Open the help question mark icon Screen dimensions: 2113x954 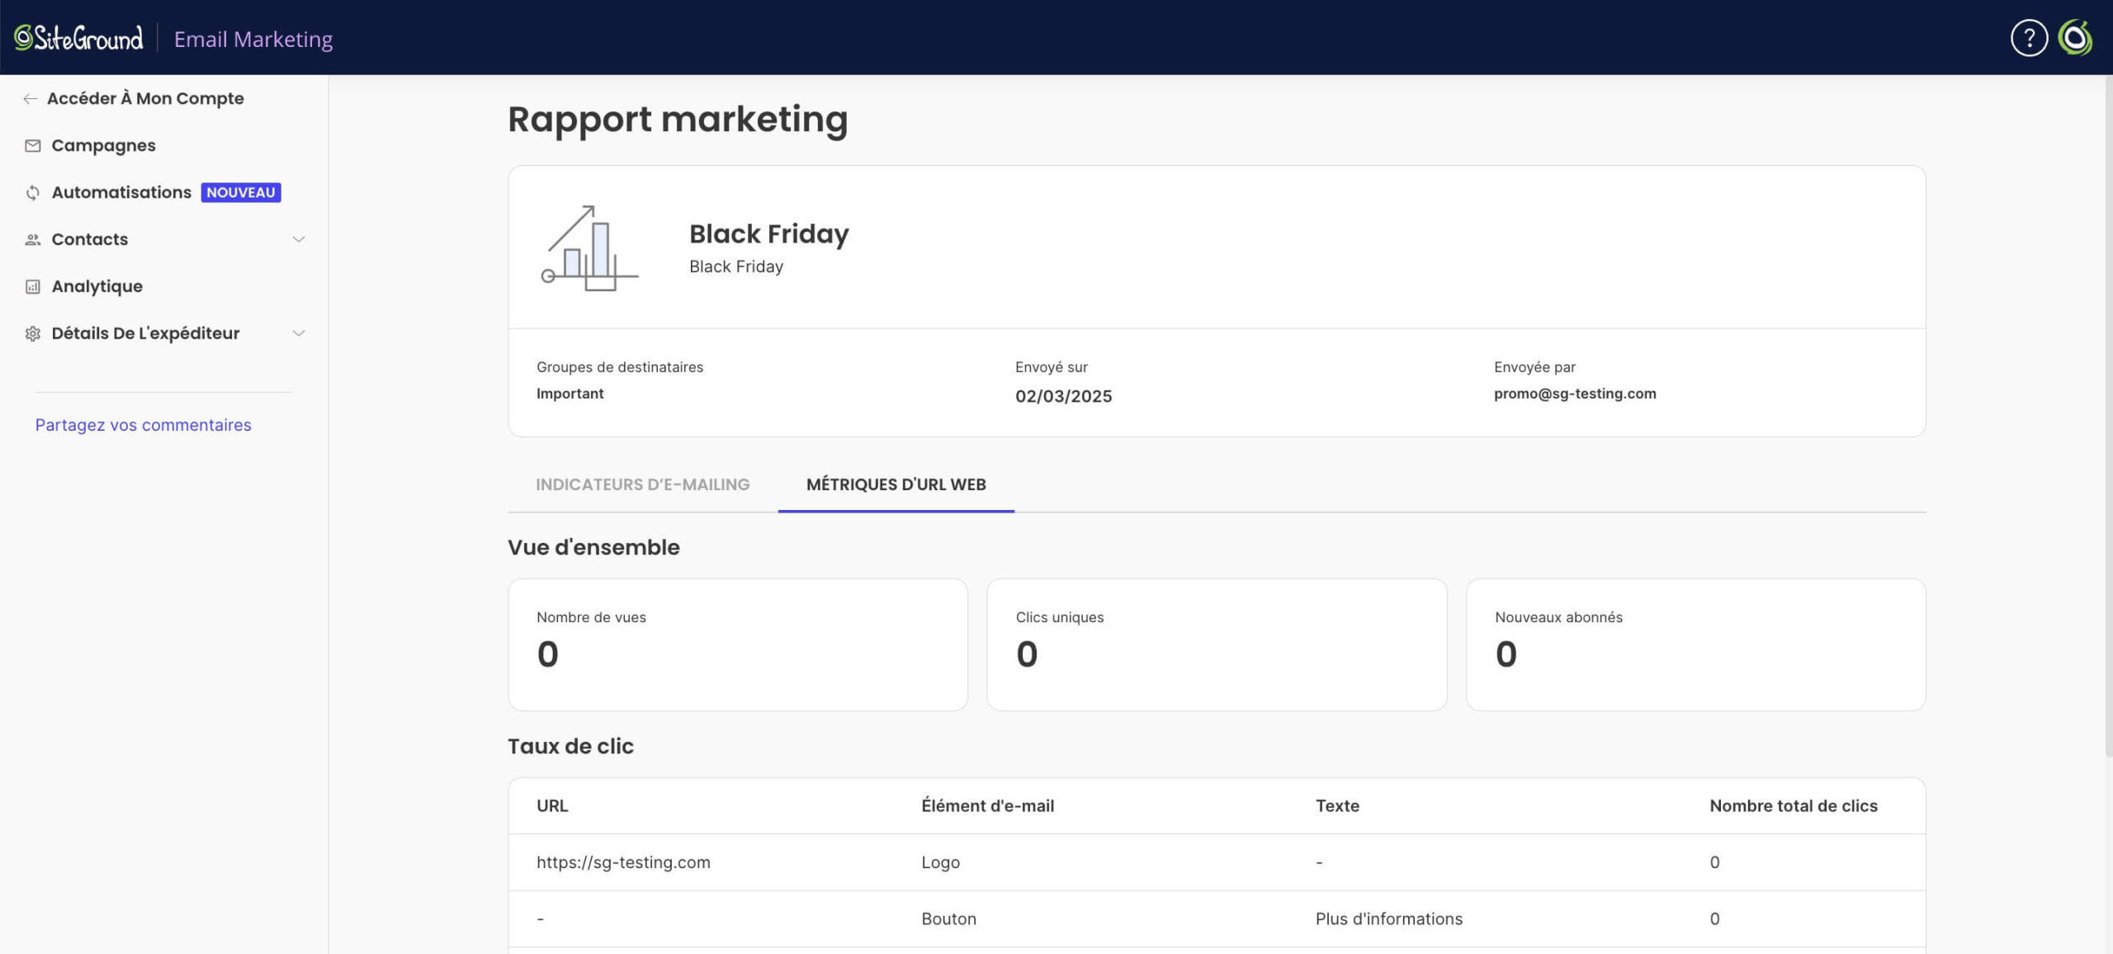(2029, 38)
